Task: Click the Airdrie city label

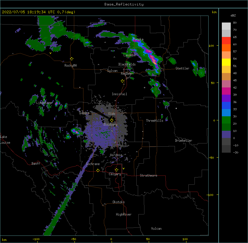Action: (x=116, y=155)
